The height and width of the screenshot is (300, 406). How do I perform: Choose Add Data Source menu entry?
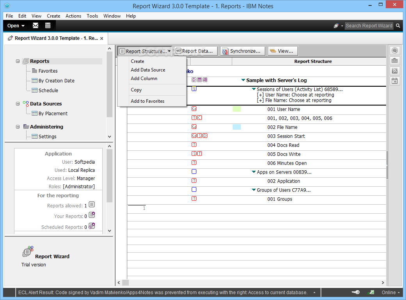click(x=148, y=70)
